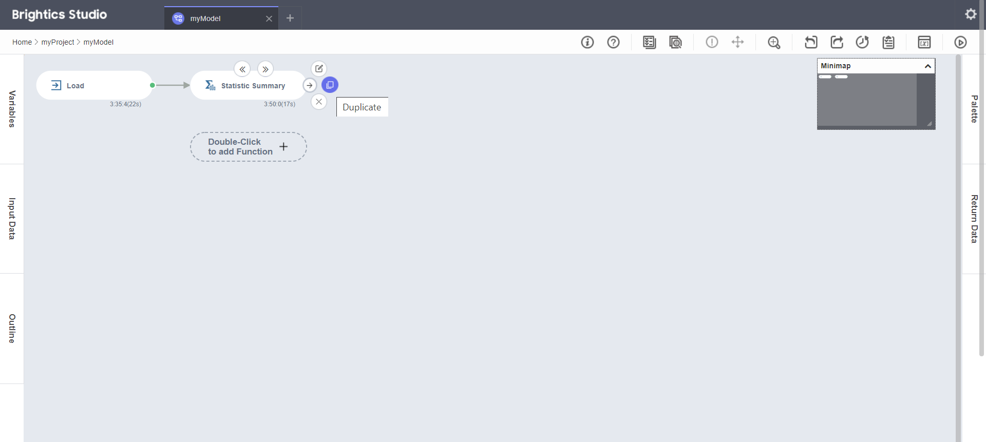Click the zoom in magnifier icon
The height and width of the screenshot is (442, 986).
[774, 42]
